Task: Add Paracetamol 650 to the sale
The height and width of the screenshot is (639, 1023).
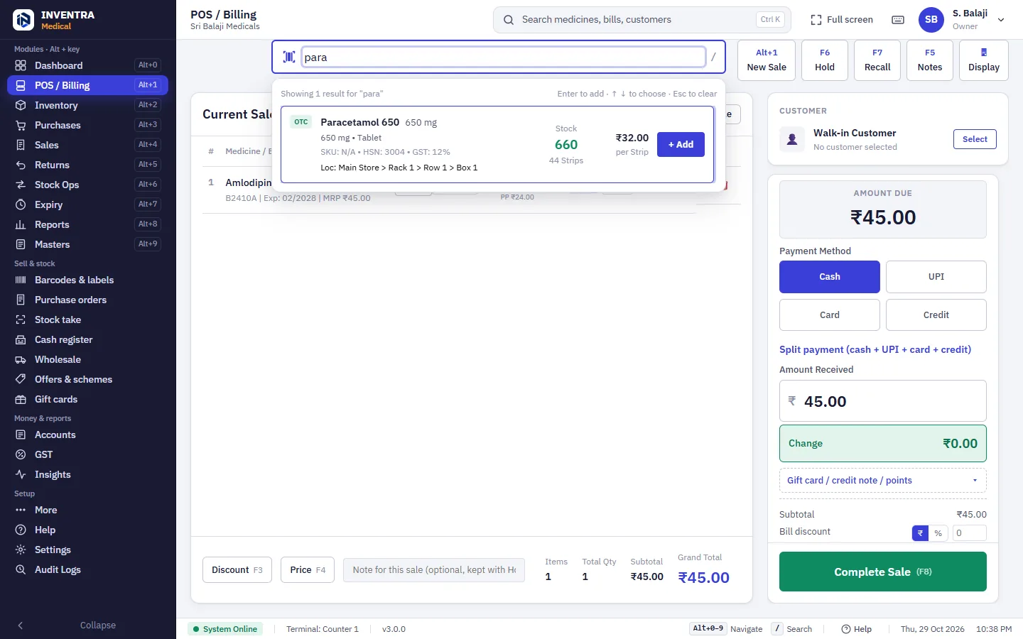Action: pyautogui.click(x=681, y=144)
